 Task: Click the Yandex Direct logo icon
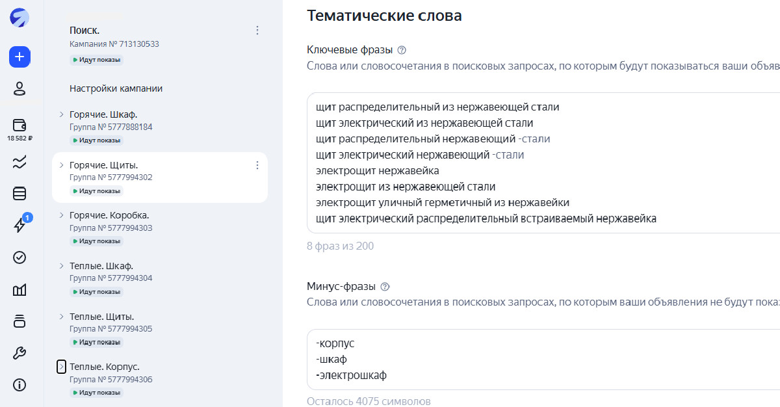point(19,18)
